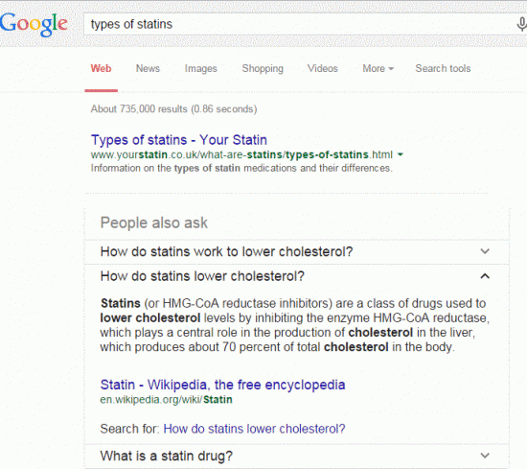Image resolution: width=527 pixels, height=469 pixels.
Task: Select the Shopping tab
Action: click(263, 69)
